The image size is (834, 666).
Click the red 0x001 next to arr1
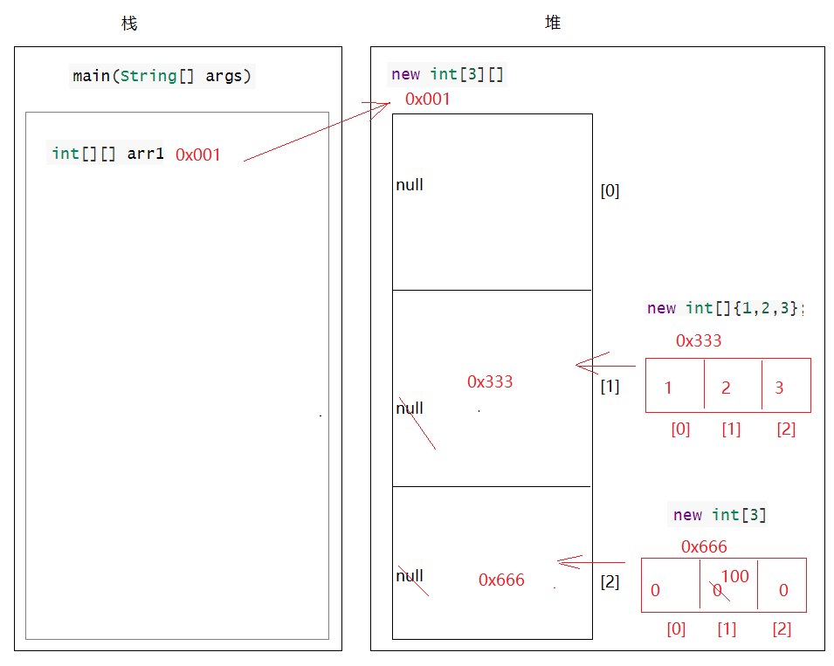tap(198, 155)
